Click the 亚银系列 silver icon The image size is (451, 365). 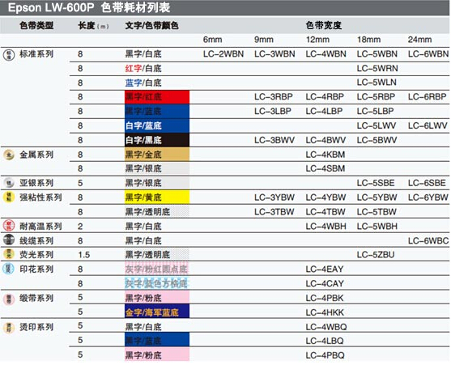[x=9, y=183]
